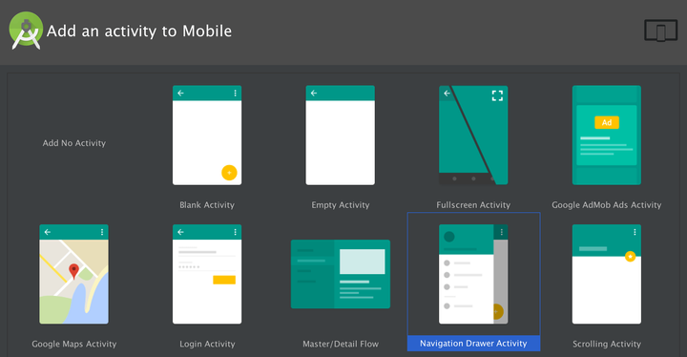Click the Master/Detail Flow label
This screenshot has height=357, width=687.
[x=341, y=344]
